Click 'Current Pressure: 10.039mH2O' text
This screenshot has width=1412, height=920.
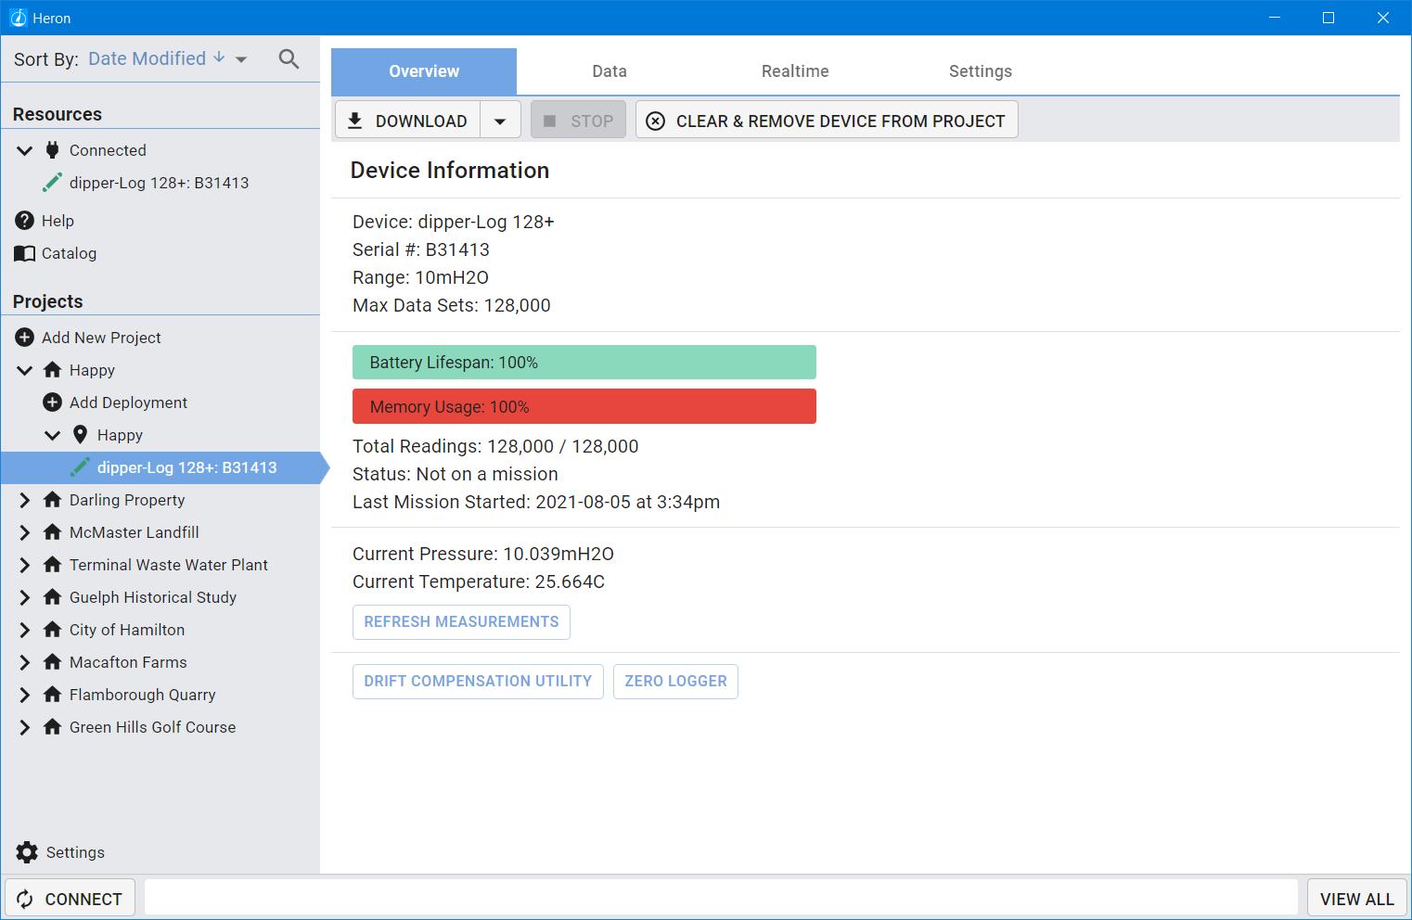(x=483, y=554)
